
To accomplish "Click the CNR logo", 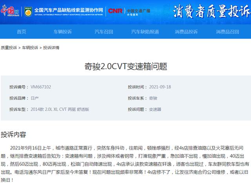I will click(x=115, y=11).
